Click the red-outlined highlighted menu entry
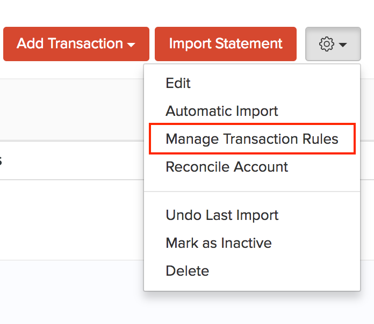 click(251, 139)
